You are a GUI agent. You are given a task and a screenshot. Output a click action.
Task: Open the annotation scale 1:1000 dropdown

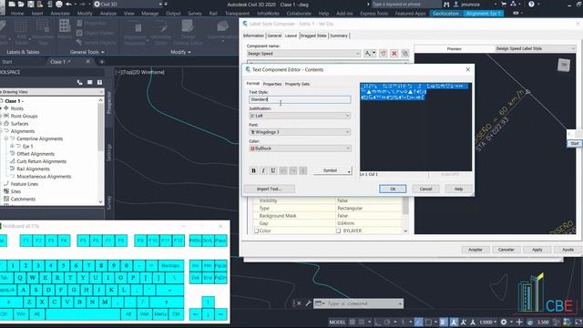pyautogui.click(x=488, y=322)
